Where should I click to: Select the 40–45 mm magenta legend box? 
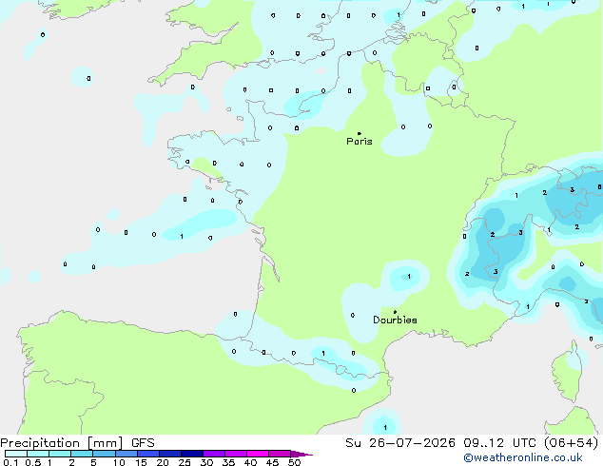[258, 454]
